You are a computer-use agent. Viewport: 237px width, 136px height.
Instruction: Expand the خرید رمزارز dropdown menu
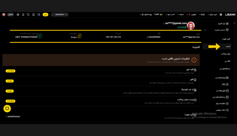pyautogui.click(x=212, y=15)
